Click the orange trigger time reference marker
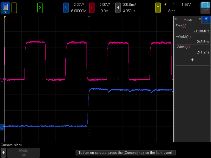 pyautogui.click(x=89, y=17)
